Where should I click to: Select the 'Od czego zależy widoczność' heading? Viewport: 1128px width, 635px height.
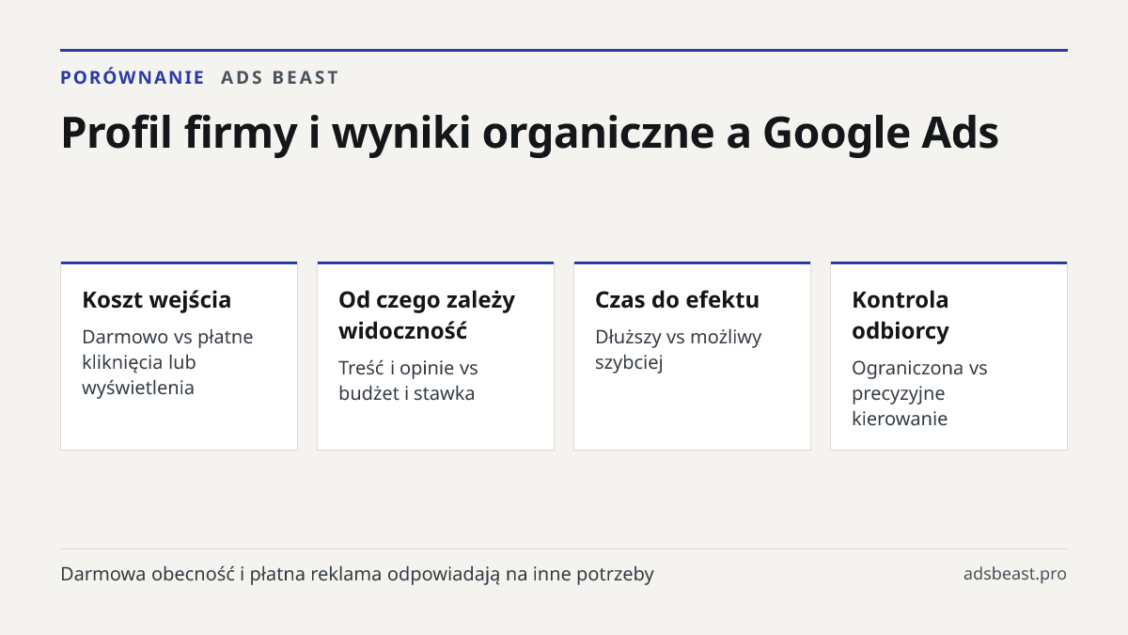tap(427, 315)
